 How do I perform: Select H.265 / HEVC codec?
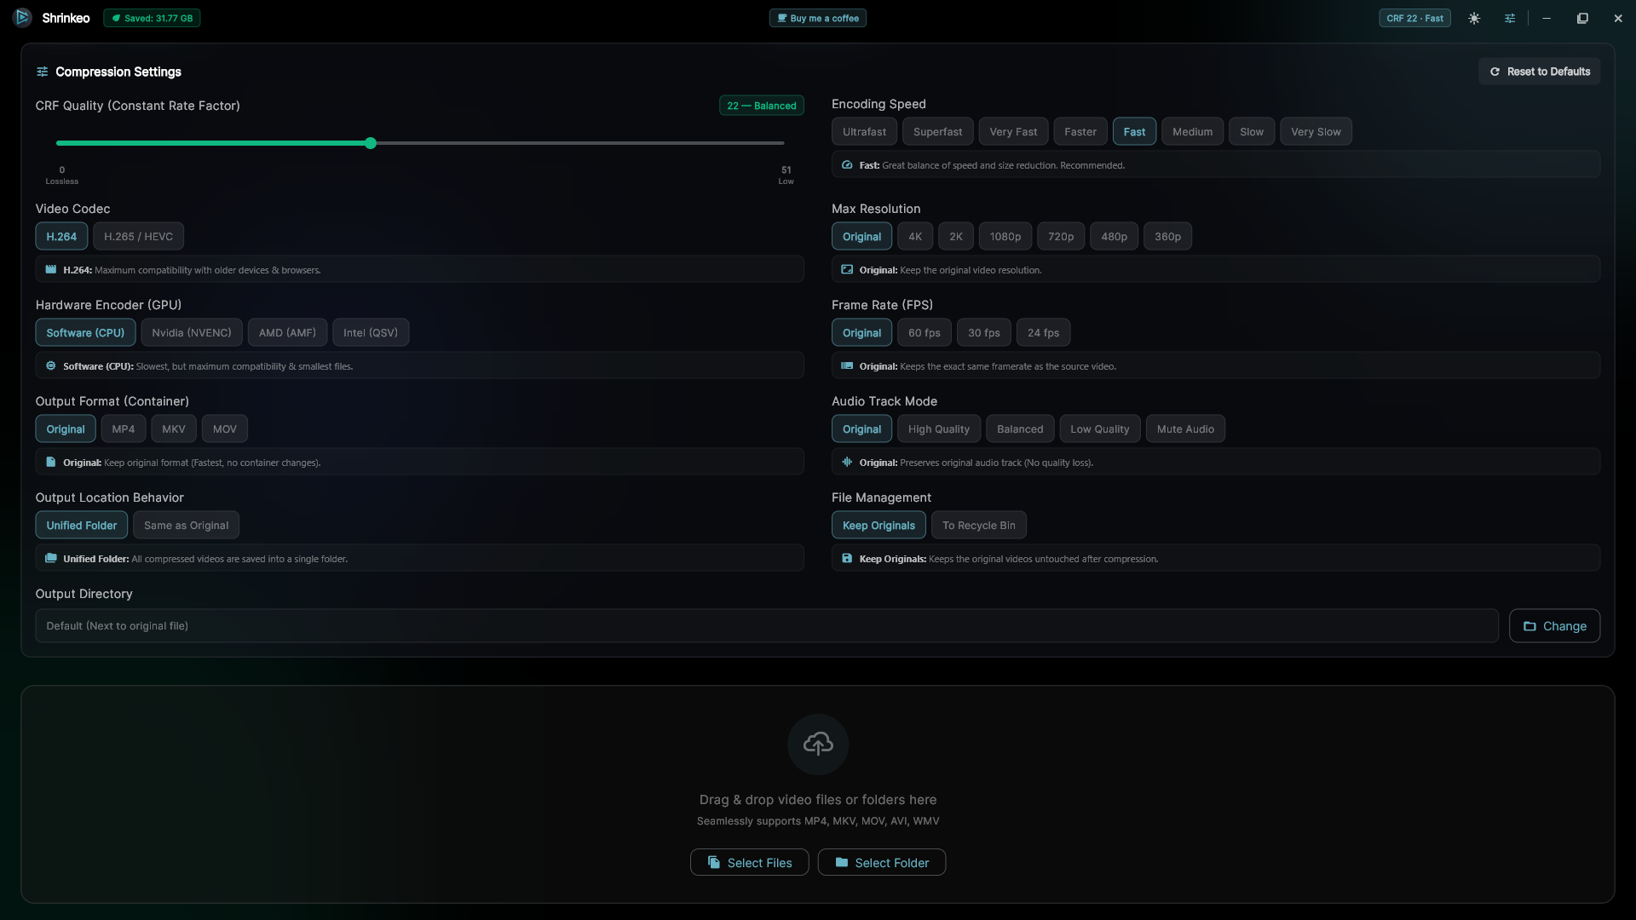(138, 236)
